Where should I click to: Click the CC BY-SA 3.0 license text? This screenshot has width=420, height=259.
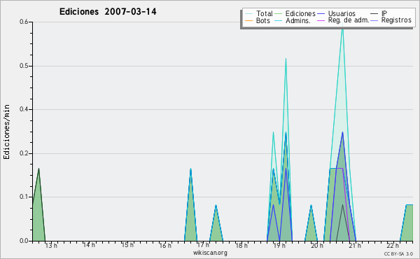point(398,253)
